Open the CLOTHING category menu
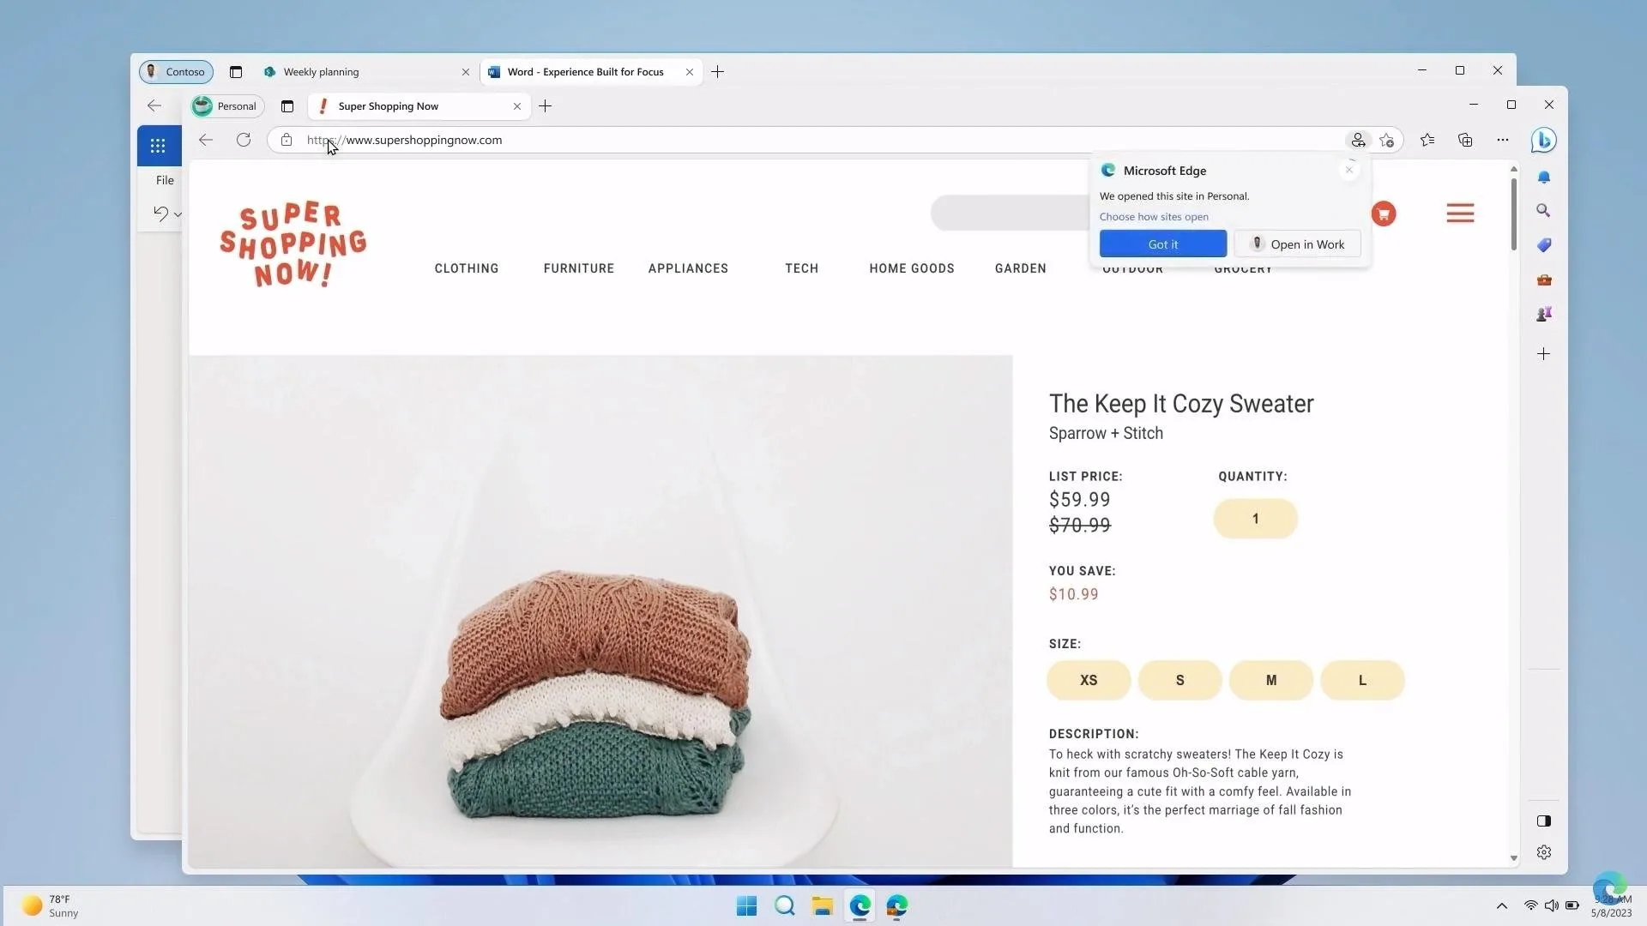The width and height of the screenshot is (1647, 926). pos(466,268)
